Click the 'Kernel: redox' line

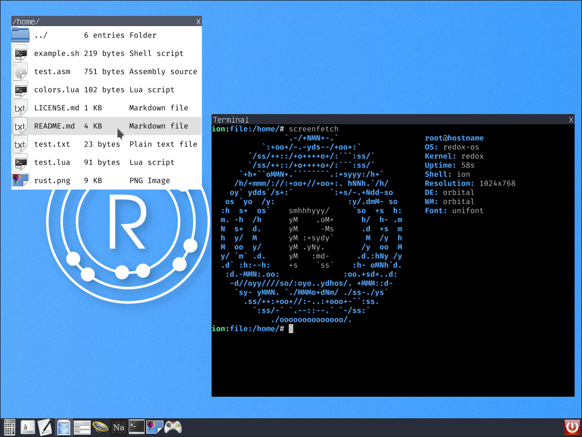[x=454, y=156]
